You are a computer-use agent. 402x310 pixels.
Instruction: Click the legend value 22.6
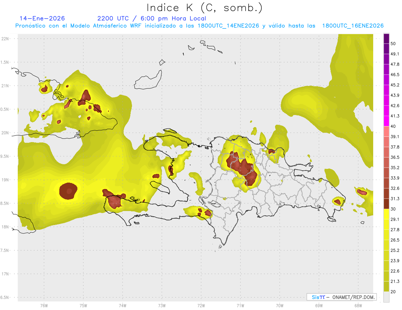[x=395, y=271]
